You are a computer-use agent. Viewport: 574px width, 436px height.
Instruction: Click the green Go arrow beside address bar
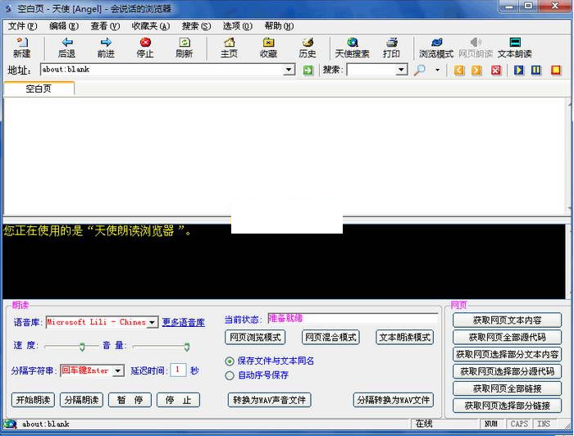(x=308, y=70)
